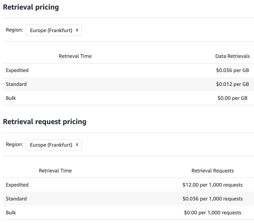Image resolution: width=254 pixels, height=223 pixels.
Task: Select the $0.00 per GB Bulk price
Action: pyautogui.click(x=232, y=98)
